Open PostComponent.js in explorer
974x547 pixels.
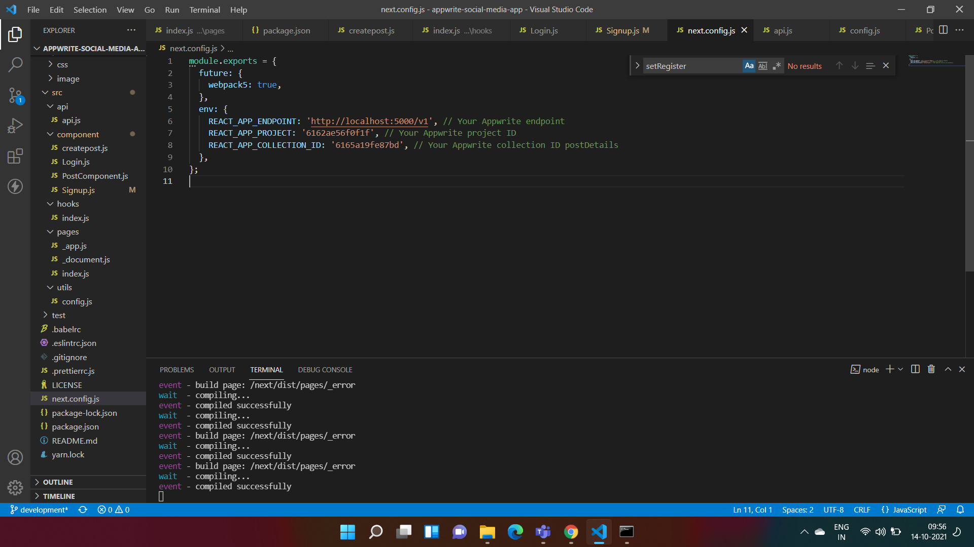88,176
